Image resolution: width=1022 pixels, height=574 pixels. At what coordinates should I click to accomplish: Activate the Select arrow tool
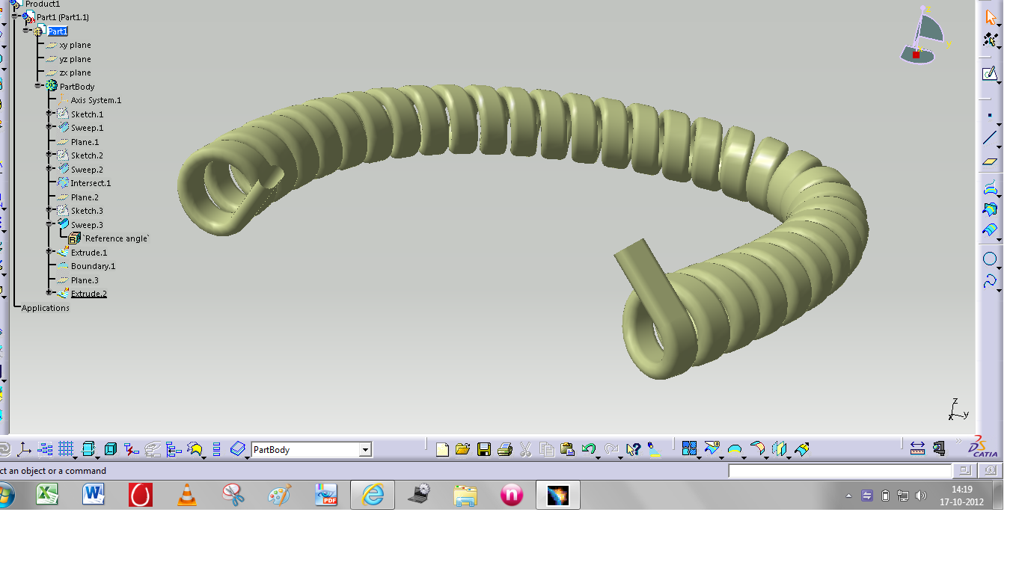989,16
